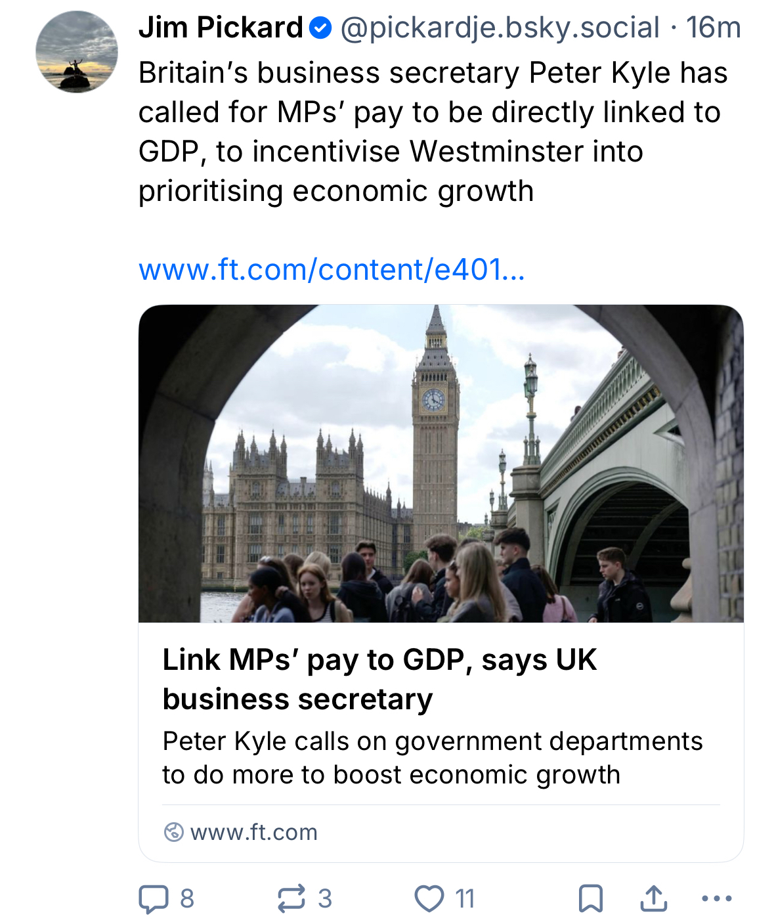Click the blue verified checkmark badge
The height and width of the screenshot is (924, 774).
point(320,28)
